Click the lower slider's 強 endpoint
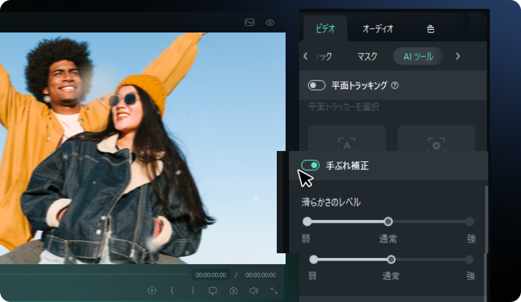This screenshot has width=521, height=302. click(469, 259)
